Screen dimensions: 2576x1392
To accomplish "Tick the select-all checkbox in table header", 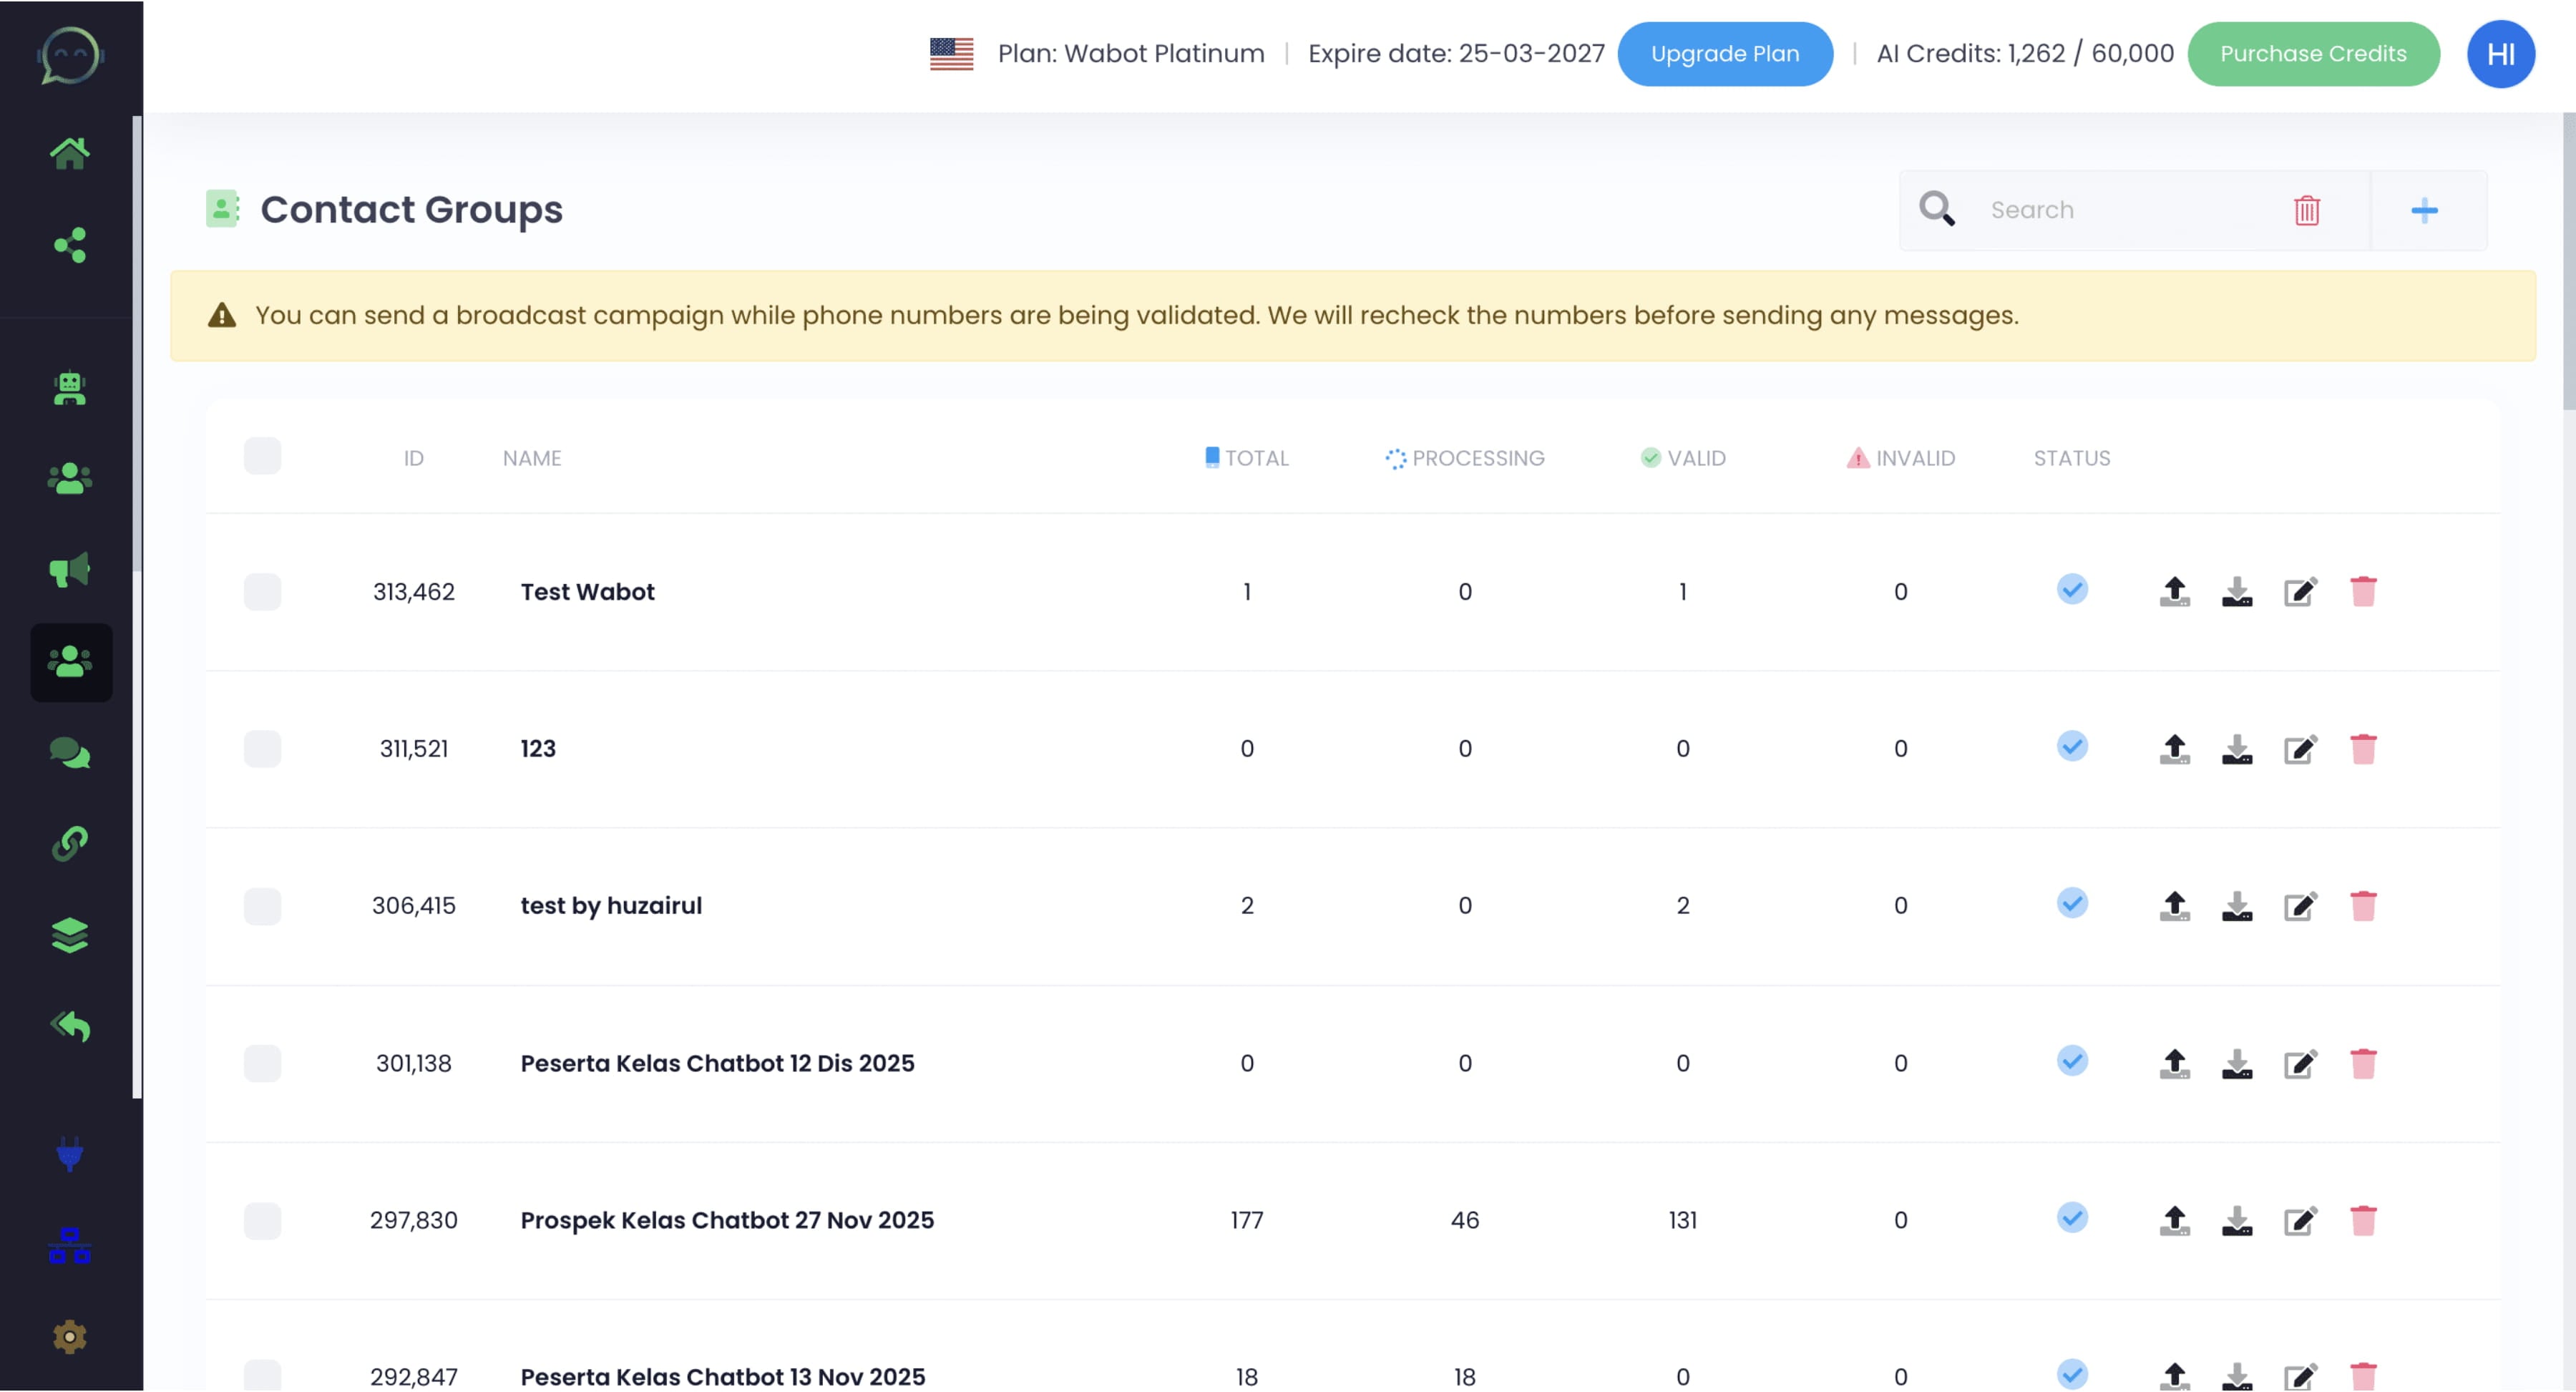I will pos(262,456).
